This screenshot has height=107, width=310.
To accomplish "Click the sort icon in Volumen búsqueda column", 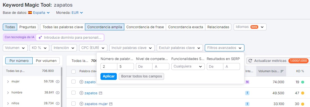I will (x=282, y=71).
